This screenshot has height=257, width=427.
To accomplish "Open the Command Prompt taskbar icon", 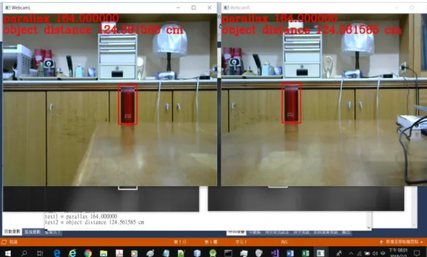I will [x=228, y=253].
